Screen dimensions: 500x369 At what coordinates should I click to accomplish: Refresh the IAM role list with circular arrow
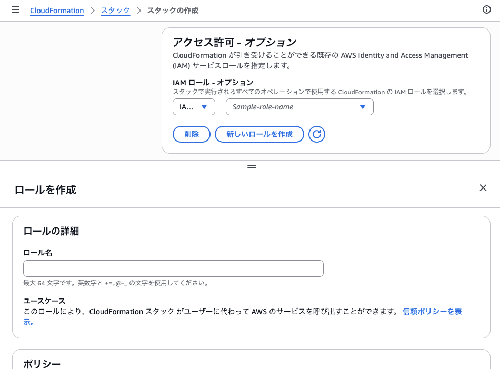pos(317,134)
